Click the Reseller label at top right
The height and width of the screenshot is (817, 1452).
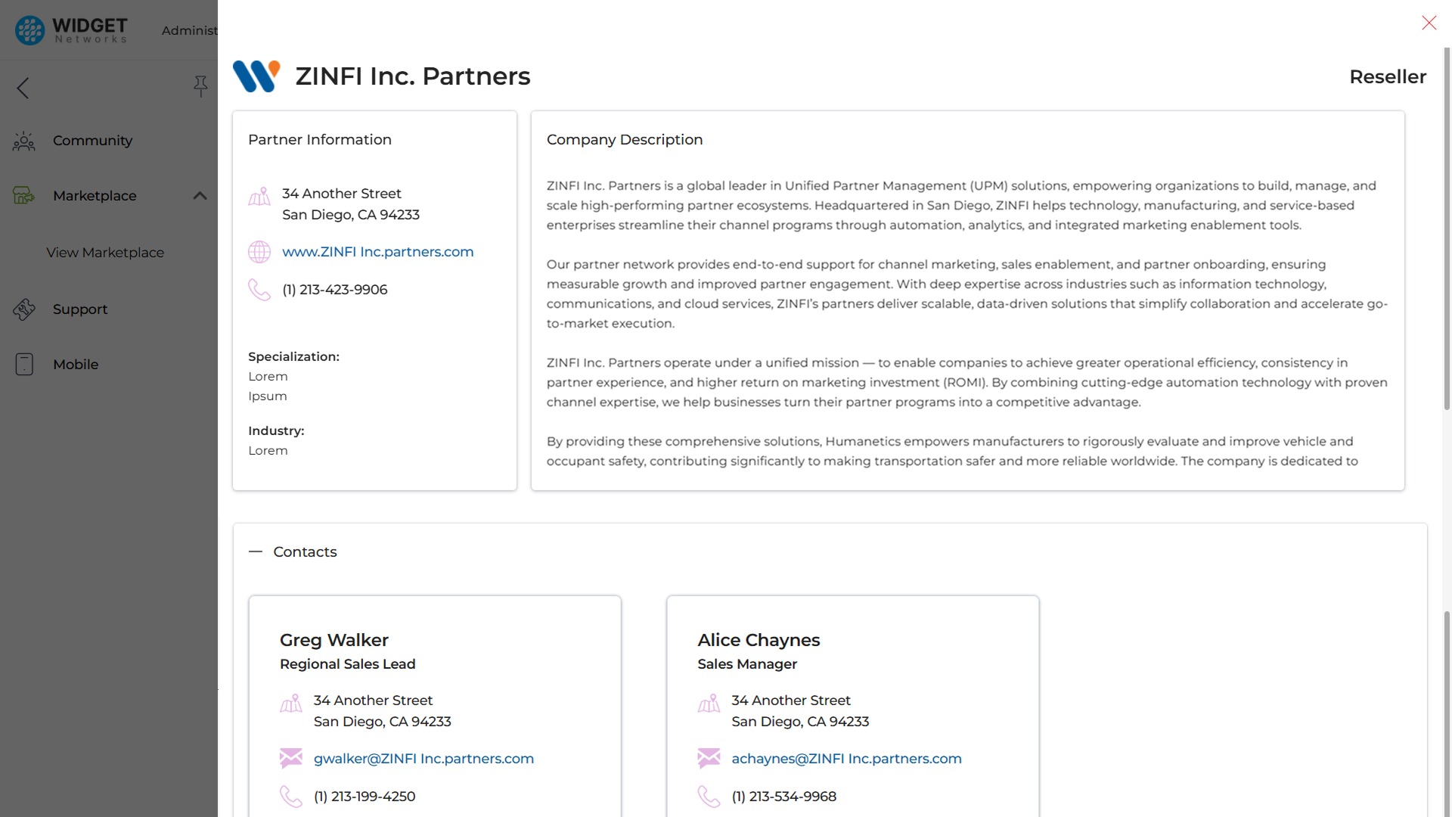1388,76
